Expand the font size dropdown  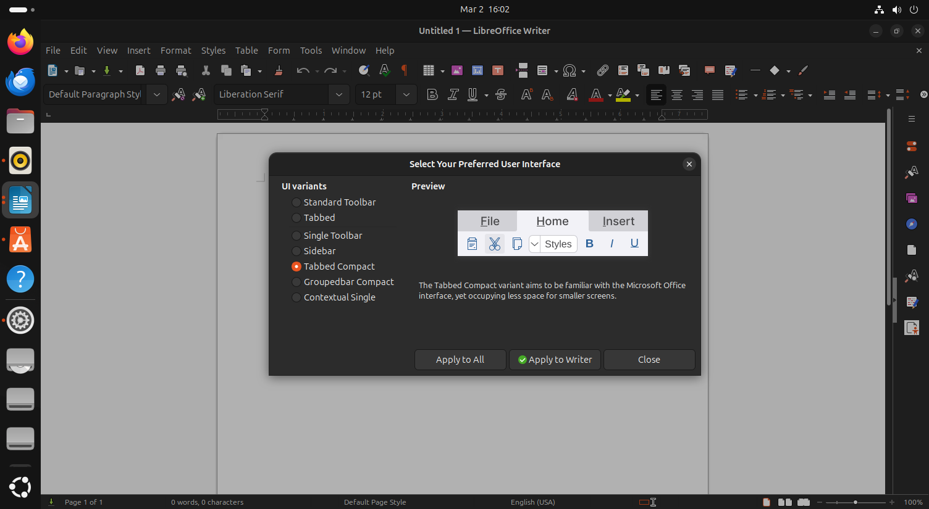tap(406, 94)
